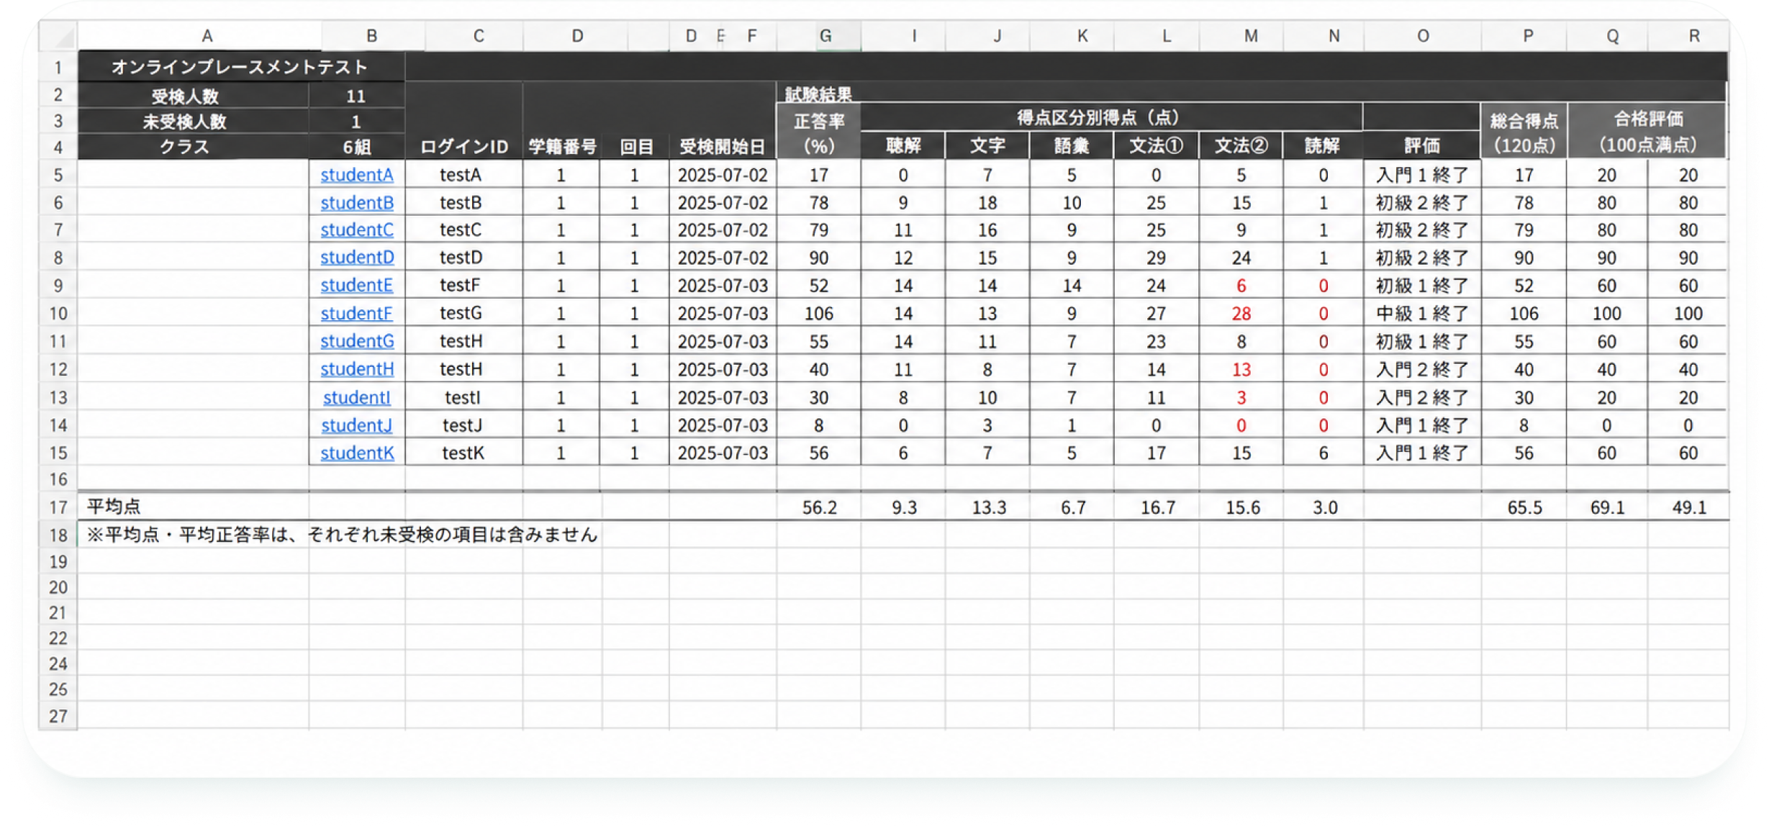
Task: Open the studentE hyperlink
Action: click(356, 286)
